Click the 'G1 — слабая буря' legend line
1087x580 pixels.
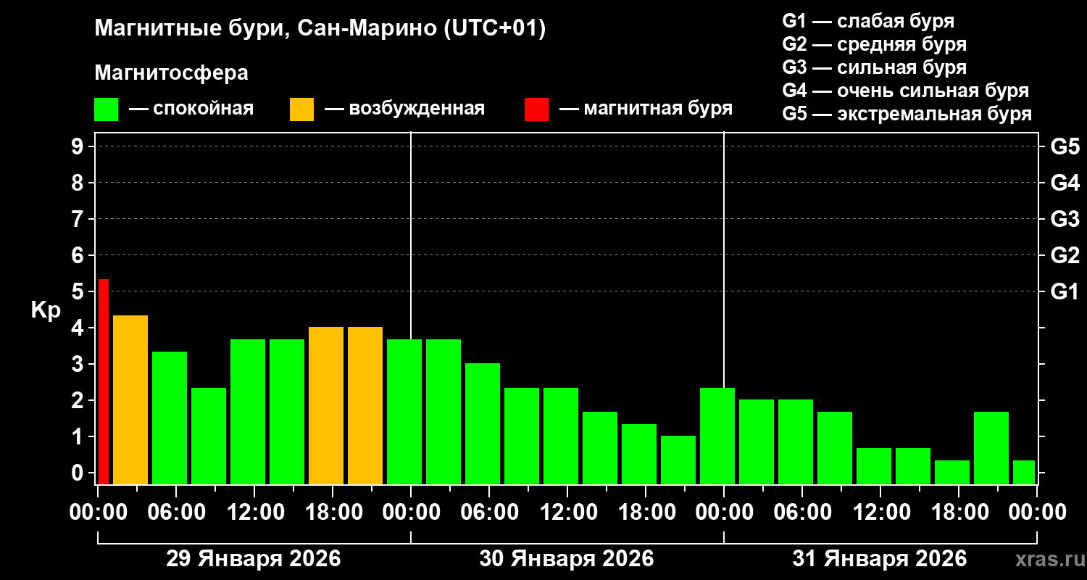[868, 21]
